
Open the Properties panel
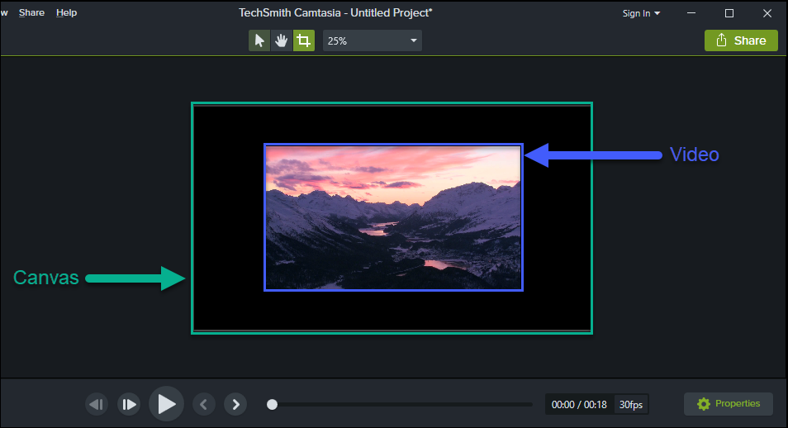[728, 404]
